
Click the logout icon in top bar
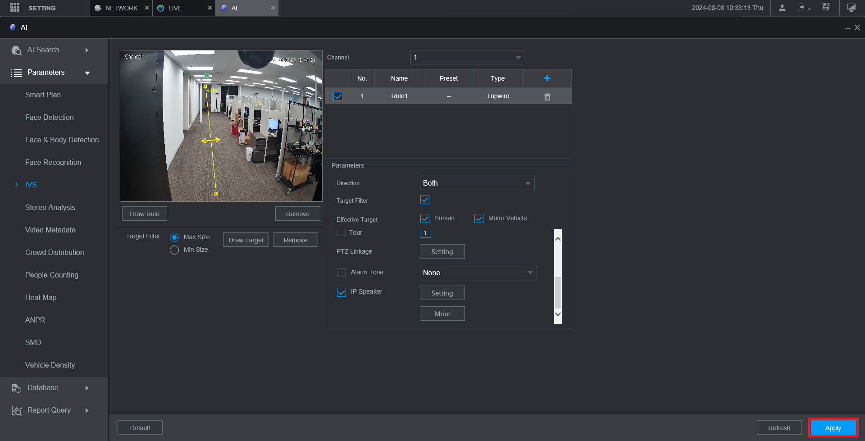[801, 8]
